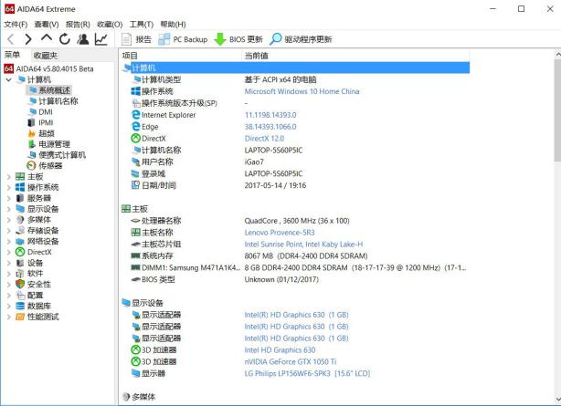Start BIOS 更新 from the toolbar

click(x=238, y=39)
